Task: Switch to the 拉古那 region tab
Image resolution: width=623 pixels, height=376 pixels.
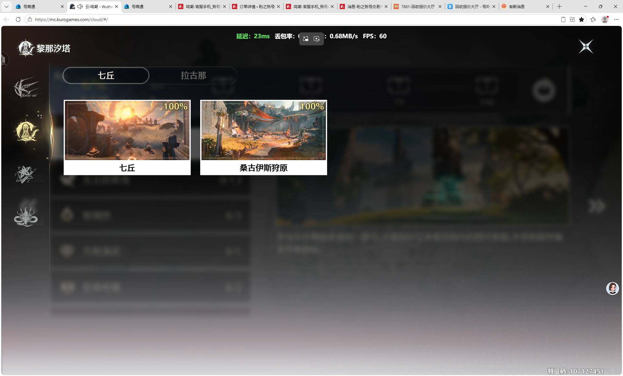Action: pyautogui.click(x=193, y=76)
